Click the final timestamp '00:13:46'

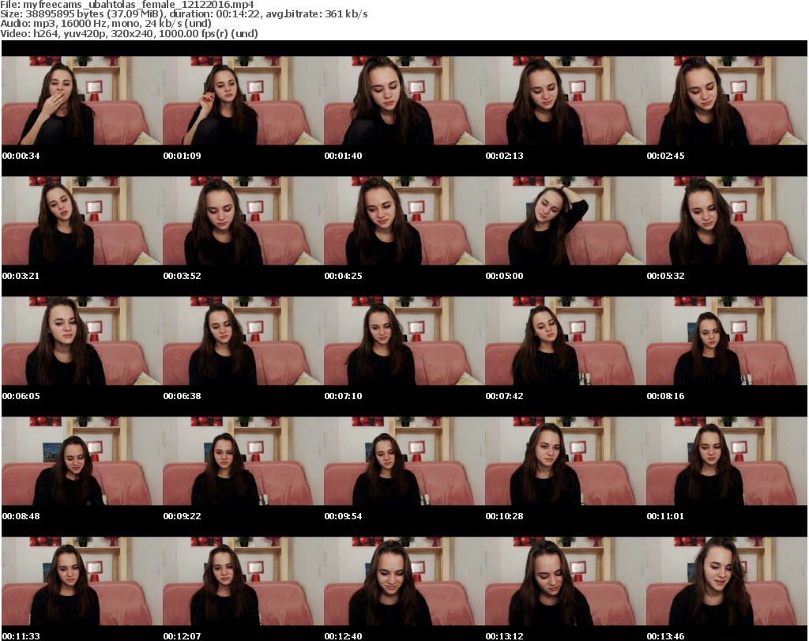point(665,636)
